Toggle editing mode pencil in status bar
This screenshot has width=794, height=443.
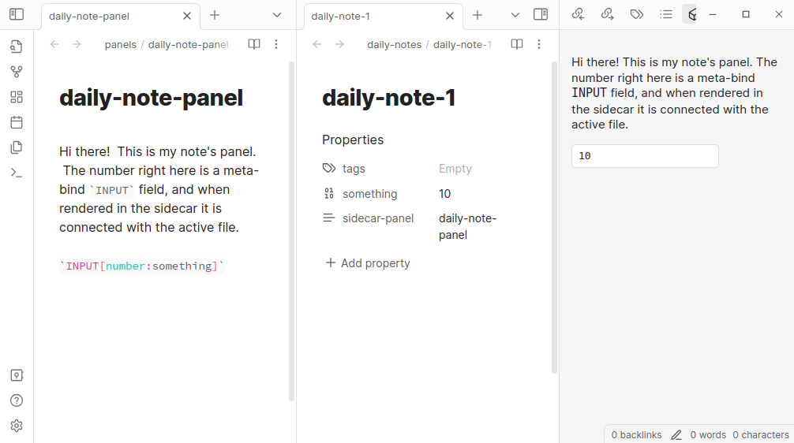tap(676, 435)
